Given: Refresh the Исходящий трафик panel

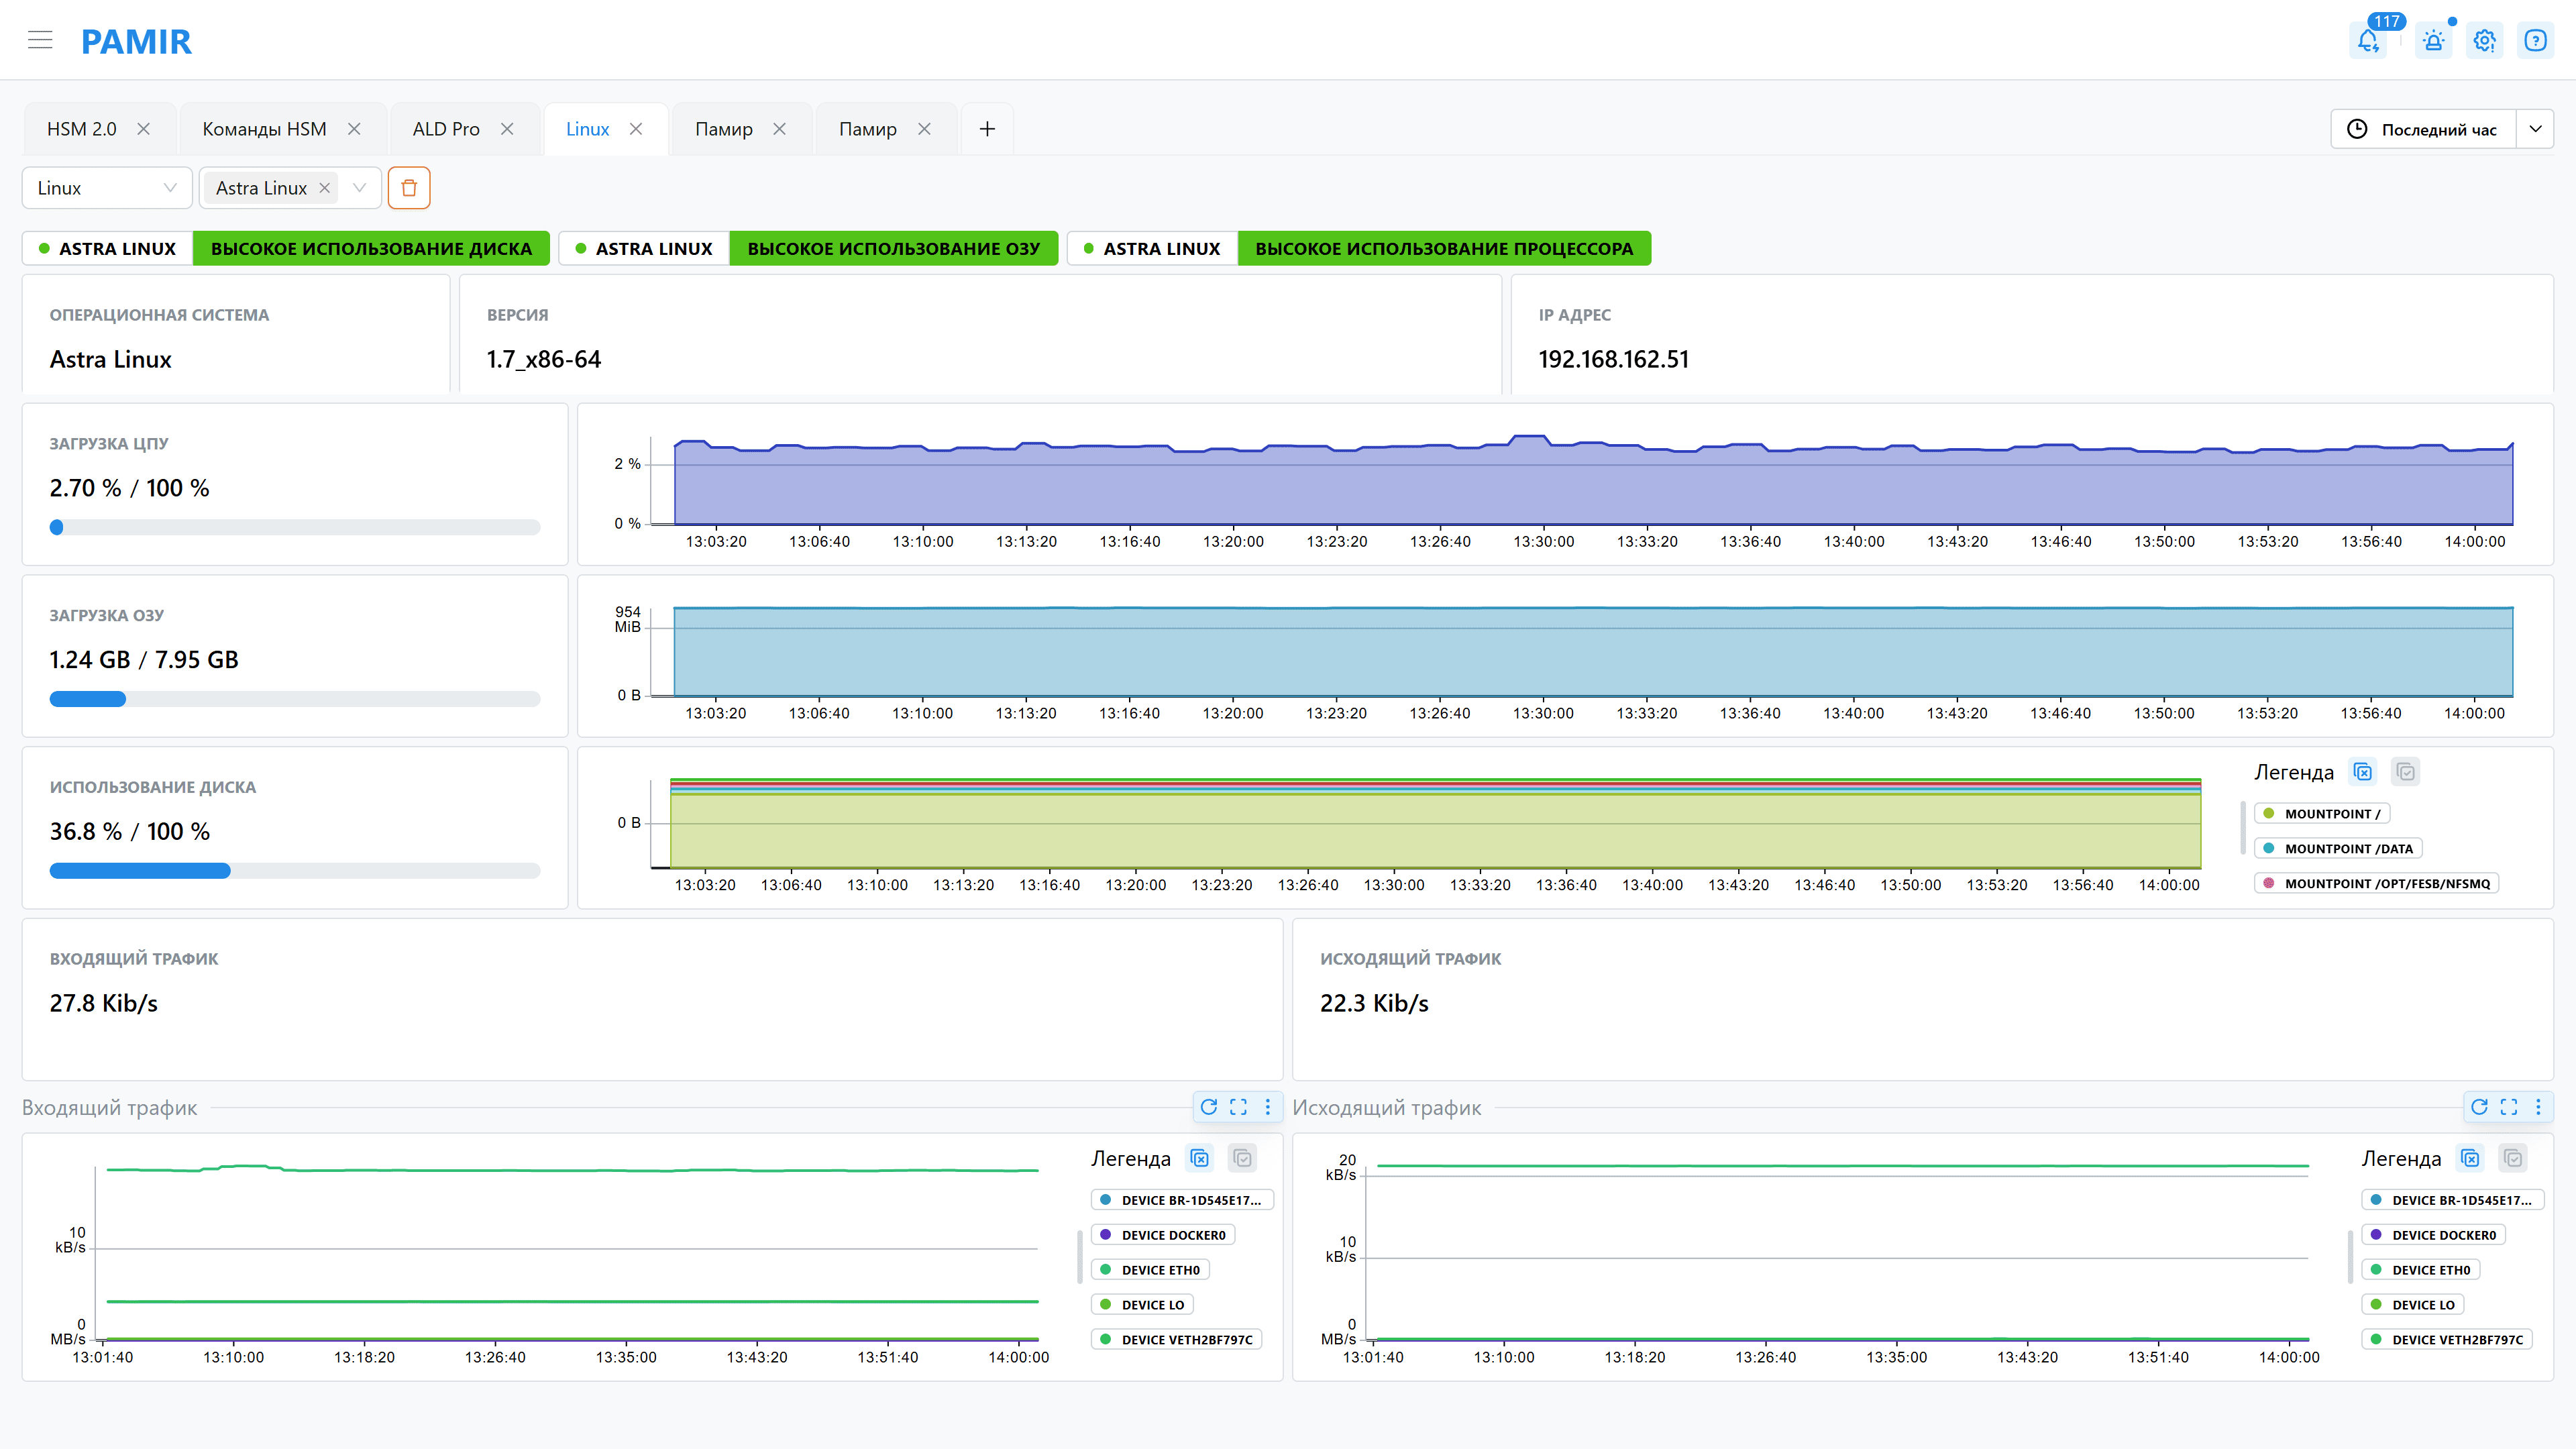Looking at the screenshot, I should 2480,1107.
